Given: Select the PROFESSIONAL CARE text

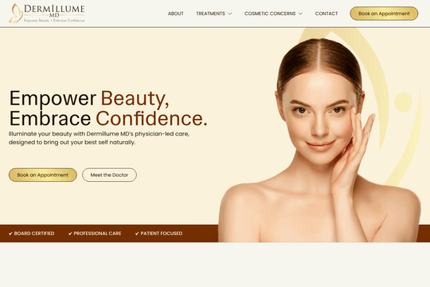Looking at the screenshot, I should point(97,234).
